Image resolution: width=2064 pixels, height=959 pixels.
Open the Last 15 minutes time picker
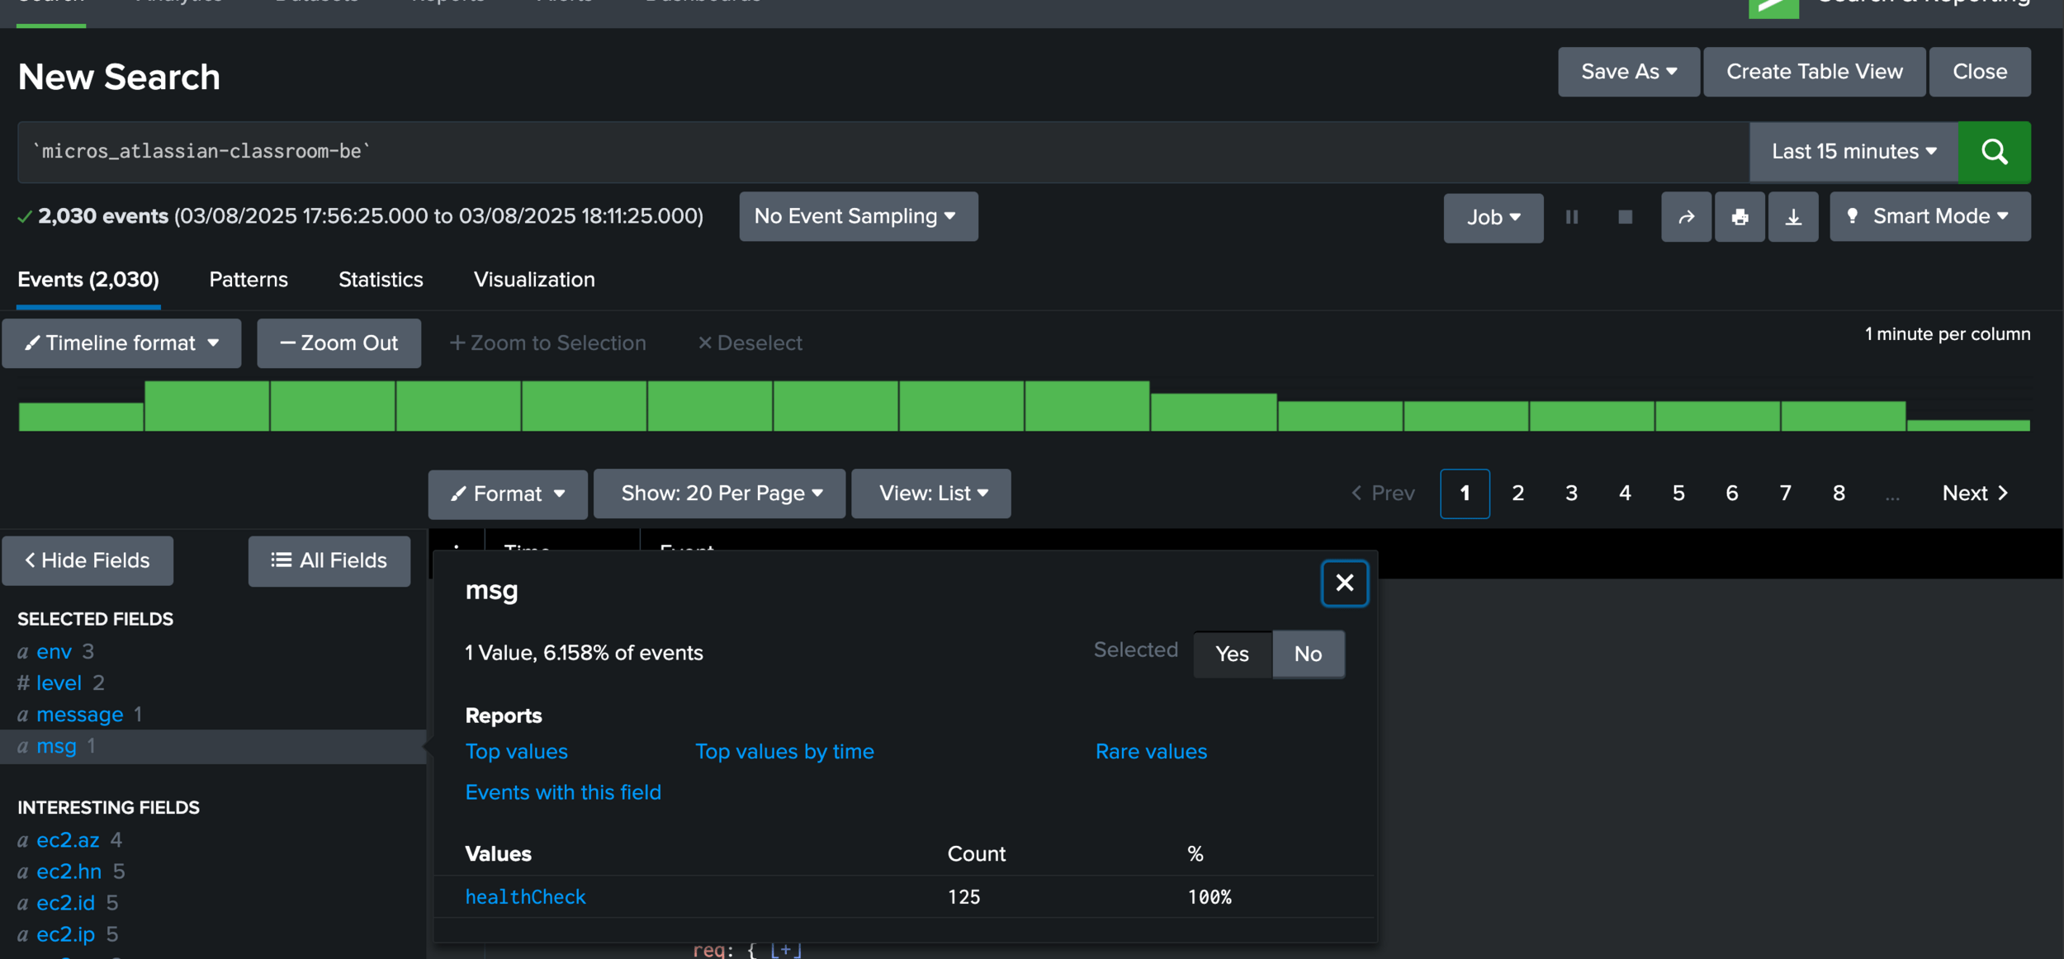click(1853, 152)
